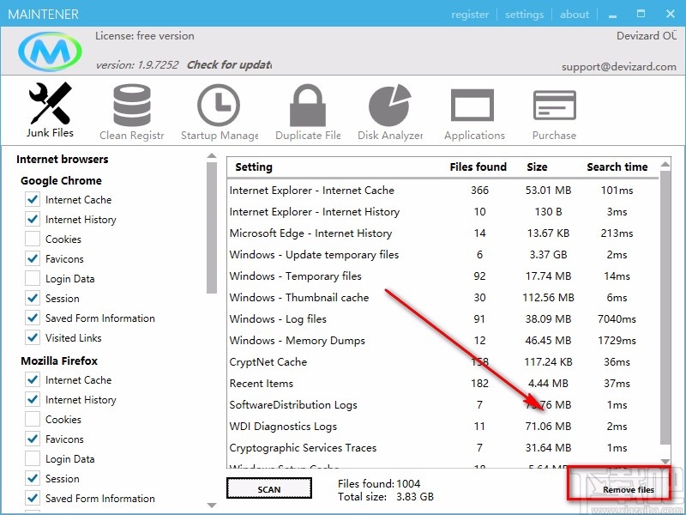Click the Check for updates link

229,65
